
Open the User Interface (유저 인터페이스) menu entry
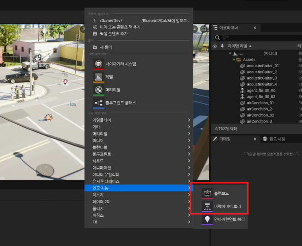coord(139,181)
